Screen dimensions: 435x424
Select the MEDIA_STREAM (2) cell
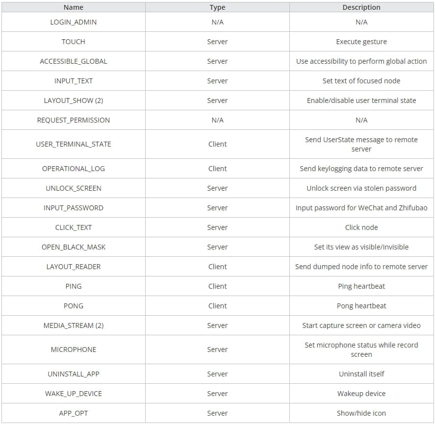74,325
